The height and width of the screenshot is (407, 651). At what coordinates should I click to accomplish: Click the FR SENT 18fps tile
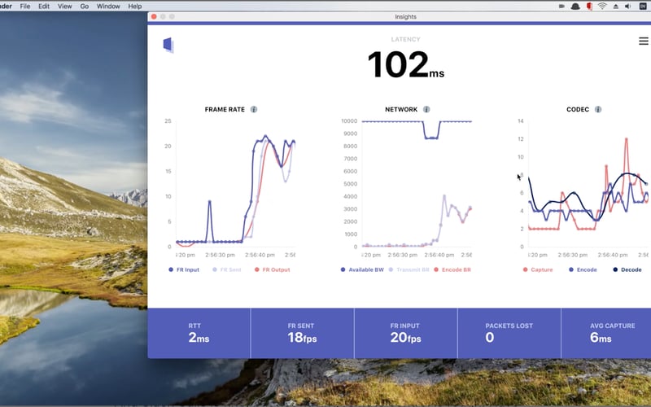302,333
